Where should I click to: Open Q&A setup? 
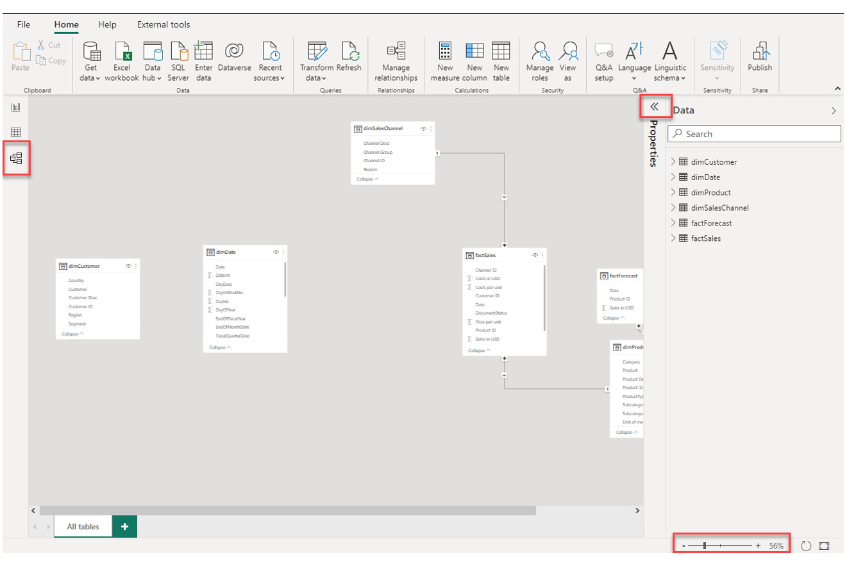(603, 62)
